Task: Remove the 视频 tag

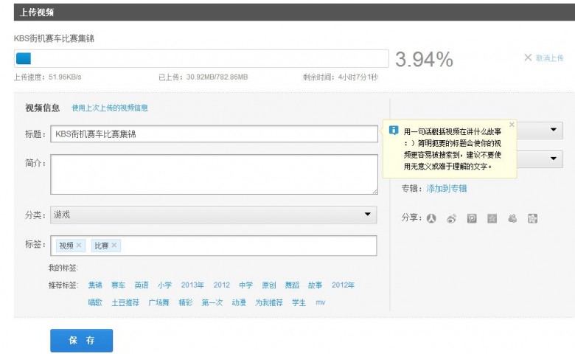Action: click(x=80, y=246)
